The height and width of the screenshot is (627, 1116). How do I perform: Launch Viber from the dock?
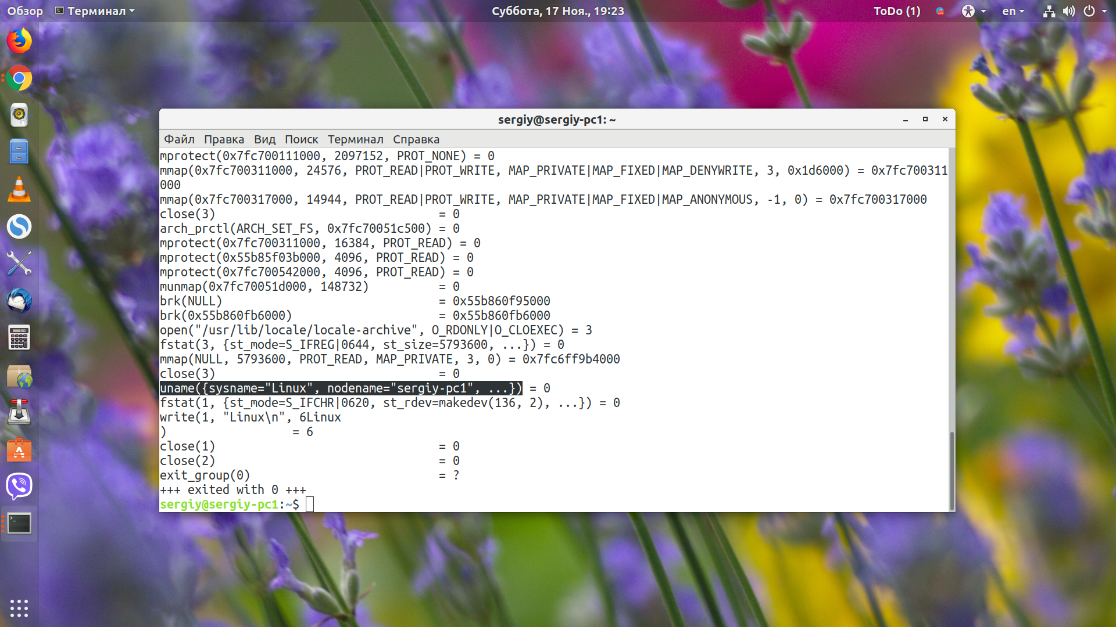pyautogui.click(x=19, y=486)
